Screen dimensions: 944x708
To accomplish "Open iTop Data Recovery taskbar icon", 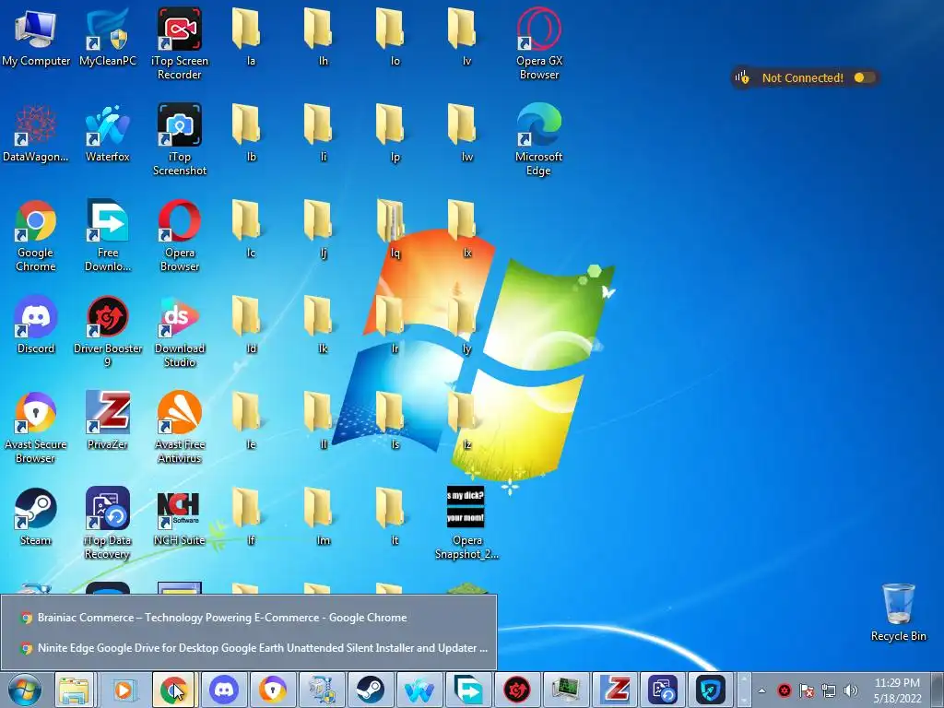I will 663,690.
